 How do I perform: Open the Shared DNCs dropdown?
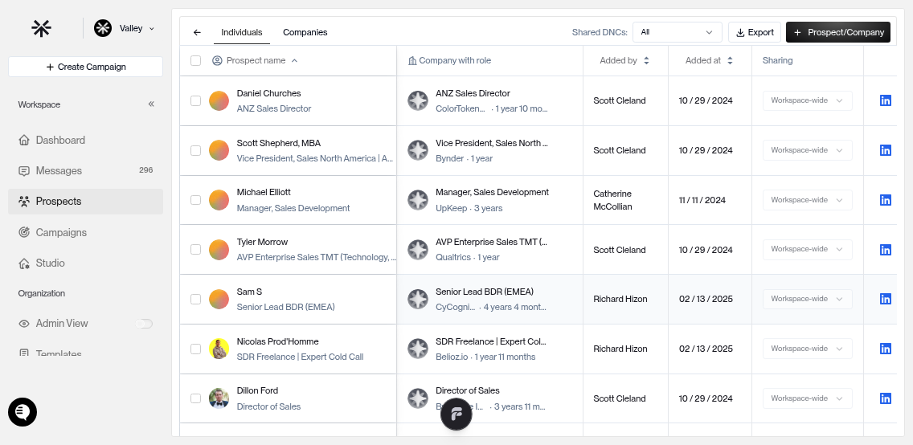(678, 32)
